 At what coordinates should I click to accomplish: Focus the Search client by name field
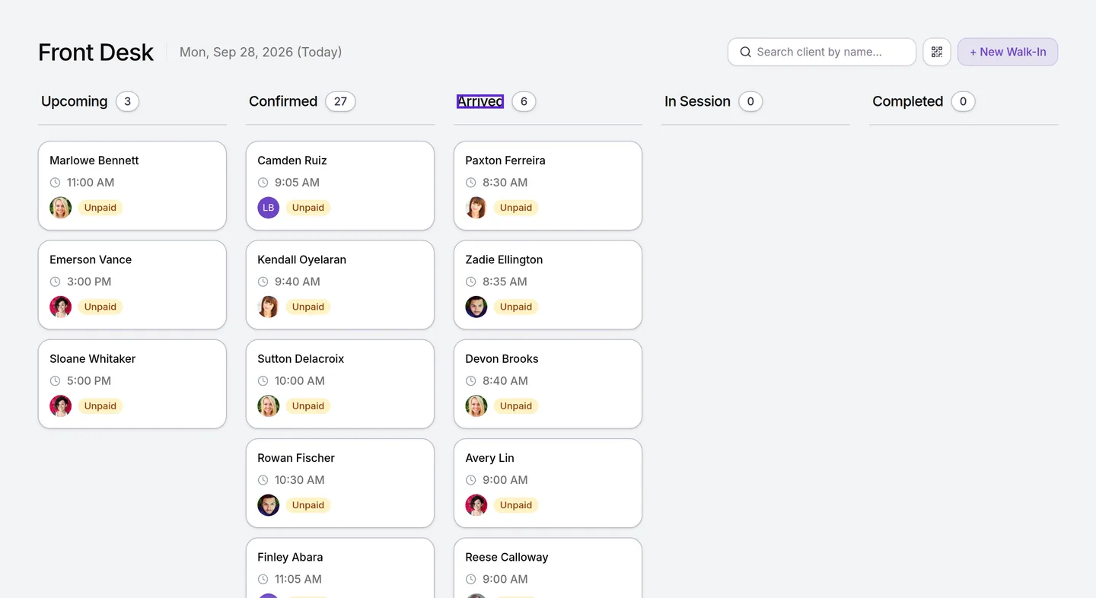(822, 52)
